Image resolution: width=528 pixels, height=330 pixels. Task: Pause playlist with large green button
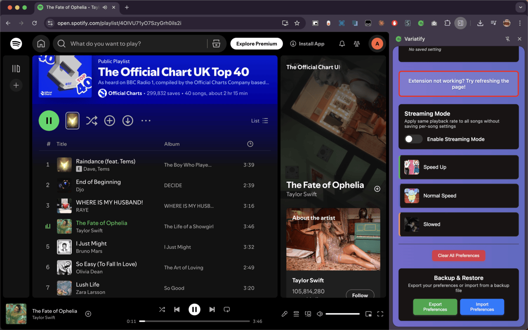pos(49,121)
